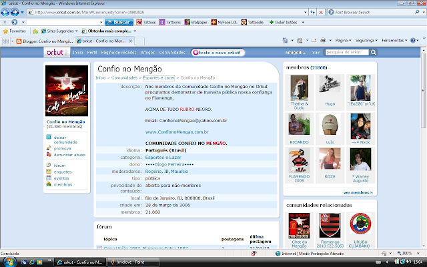
Task: Click the printer icon
Action: (x=323, y=41)
